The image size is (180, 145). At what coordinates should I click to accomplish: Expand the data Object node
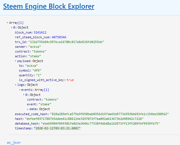coord(28,109)
